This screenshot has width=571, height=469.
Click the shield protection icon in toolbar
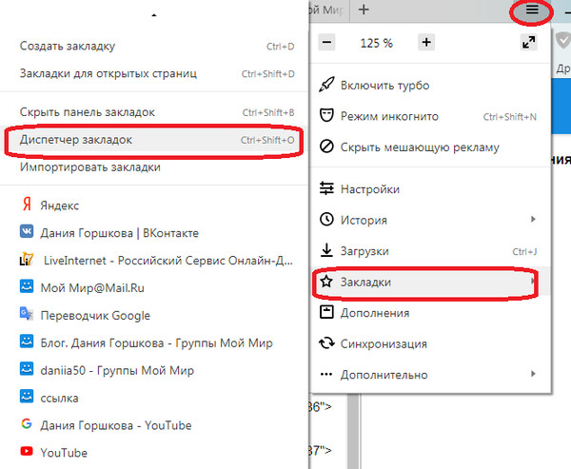click(563, 41)
